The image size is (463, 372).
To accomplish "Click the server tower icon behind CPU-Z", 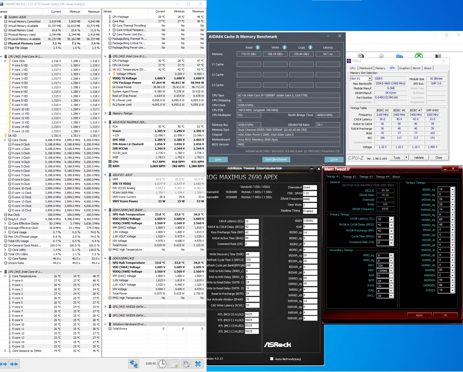I will 438,56.
